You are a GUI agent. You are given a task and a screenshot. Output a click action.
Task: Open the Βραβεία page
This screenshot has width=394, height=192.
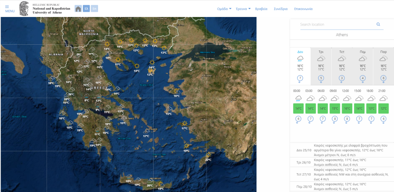coord(261,9)
